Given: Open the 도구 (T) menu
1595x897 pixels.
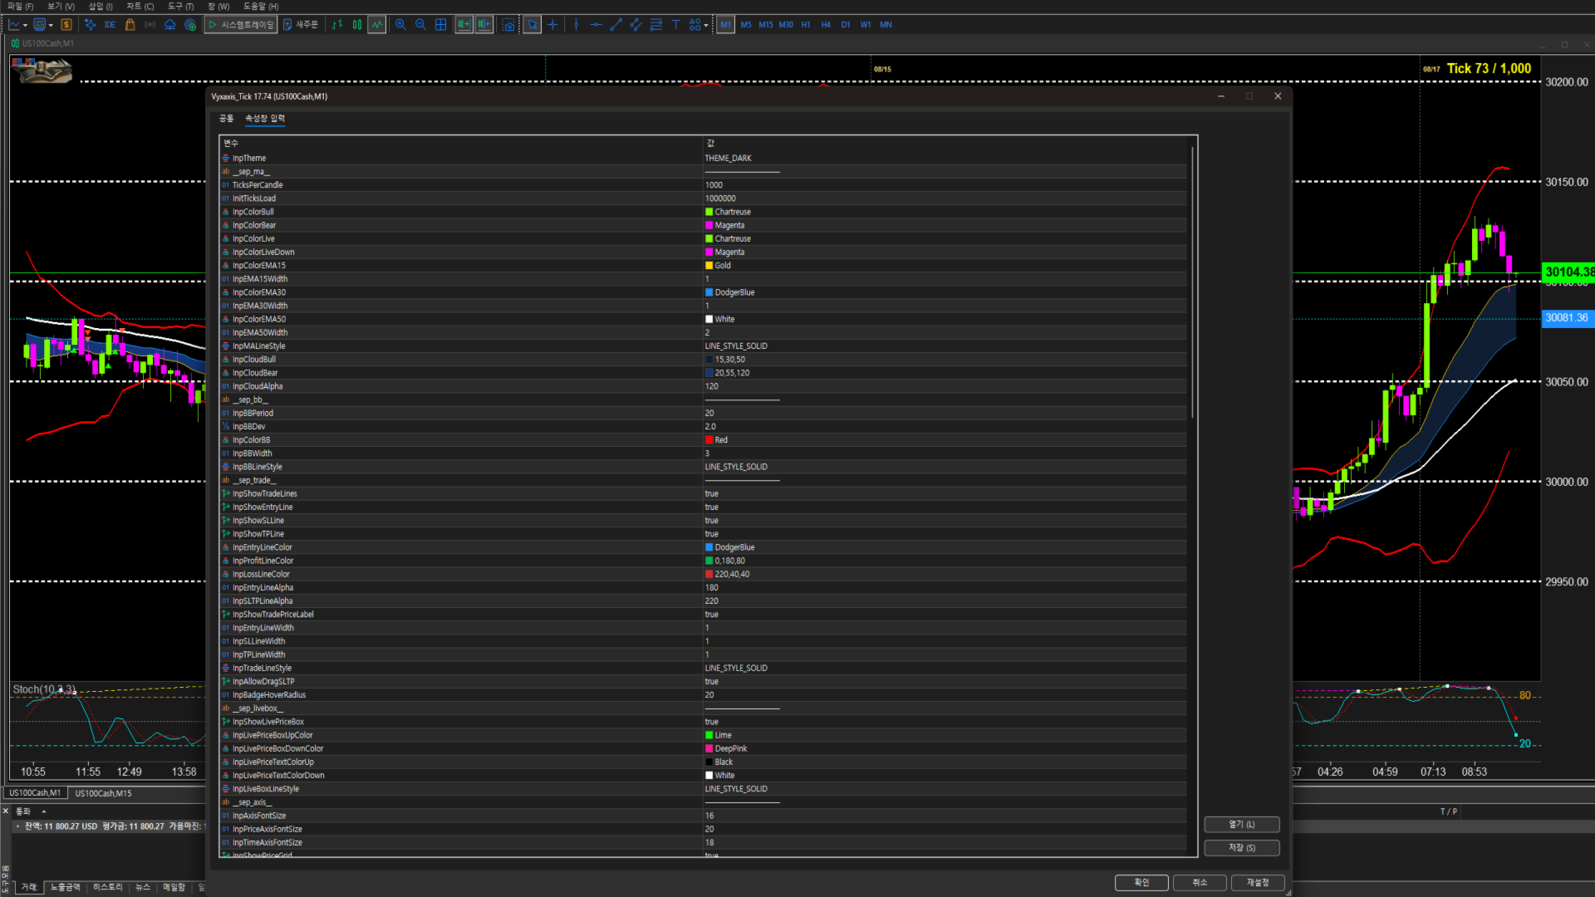Looking at the screenshot, I should click(180, 7).
